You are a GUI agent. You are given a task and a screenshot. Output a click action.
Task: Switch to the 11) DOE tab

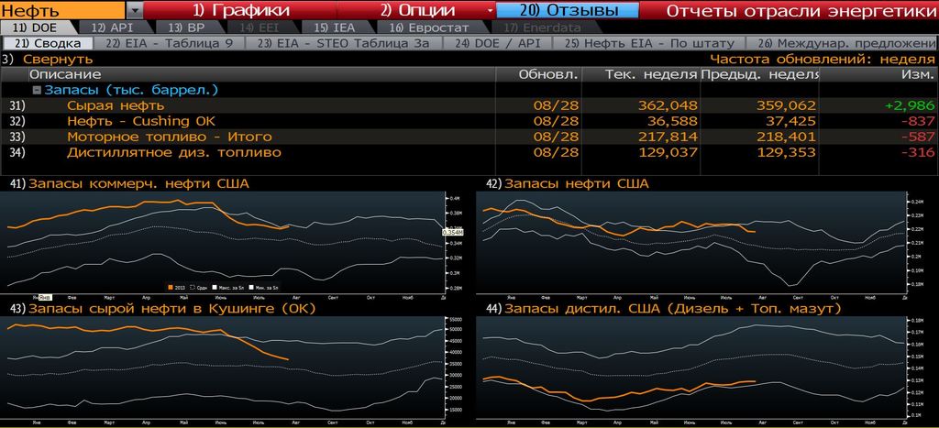click(36, 27)
